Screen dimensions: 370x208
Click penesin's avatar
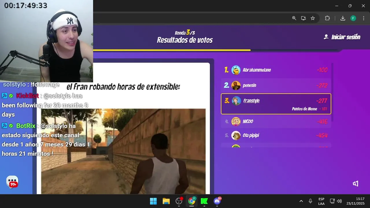pos(236,85)
